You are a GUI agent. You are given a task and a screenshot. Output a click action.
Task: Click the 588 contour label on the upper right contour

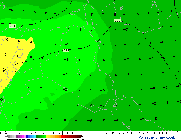(117, 21)
